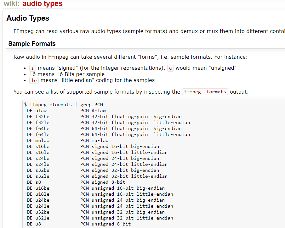Click the 'u32be' format name

coord(42,212)
